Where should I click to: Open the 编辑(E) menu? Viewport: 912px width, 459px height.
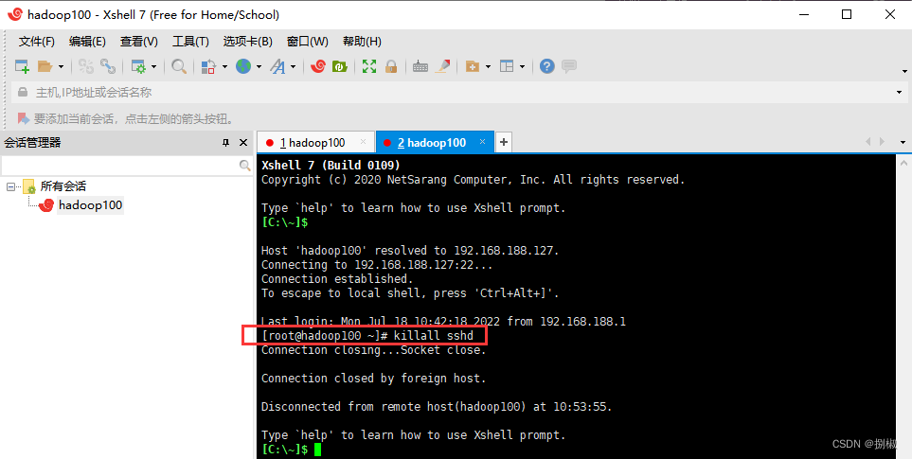click(x=87, y=42)
